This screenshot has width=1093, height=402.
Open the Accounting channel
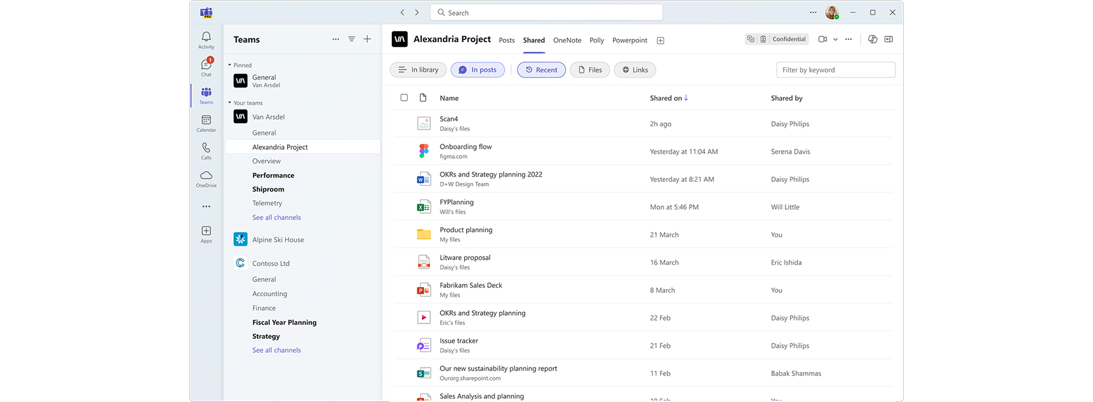coord(269,294)
